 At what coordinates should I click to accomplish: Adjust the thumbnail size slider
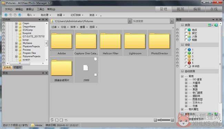coord(164,120)
